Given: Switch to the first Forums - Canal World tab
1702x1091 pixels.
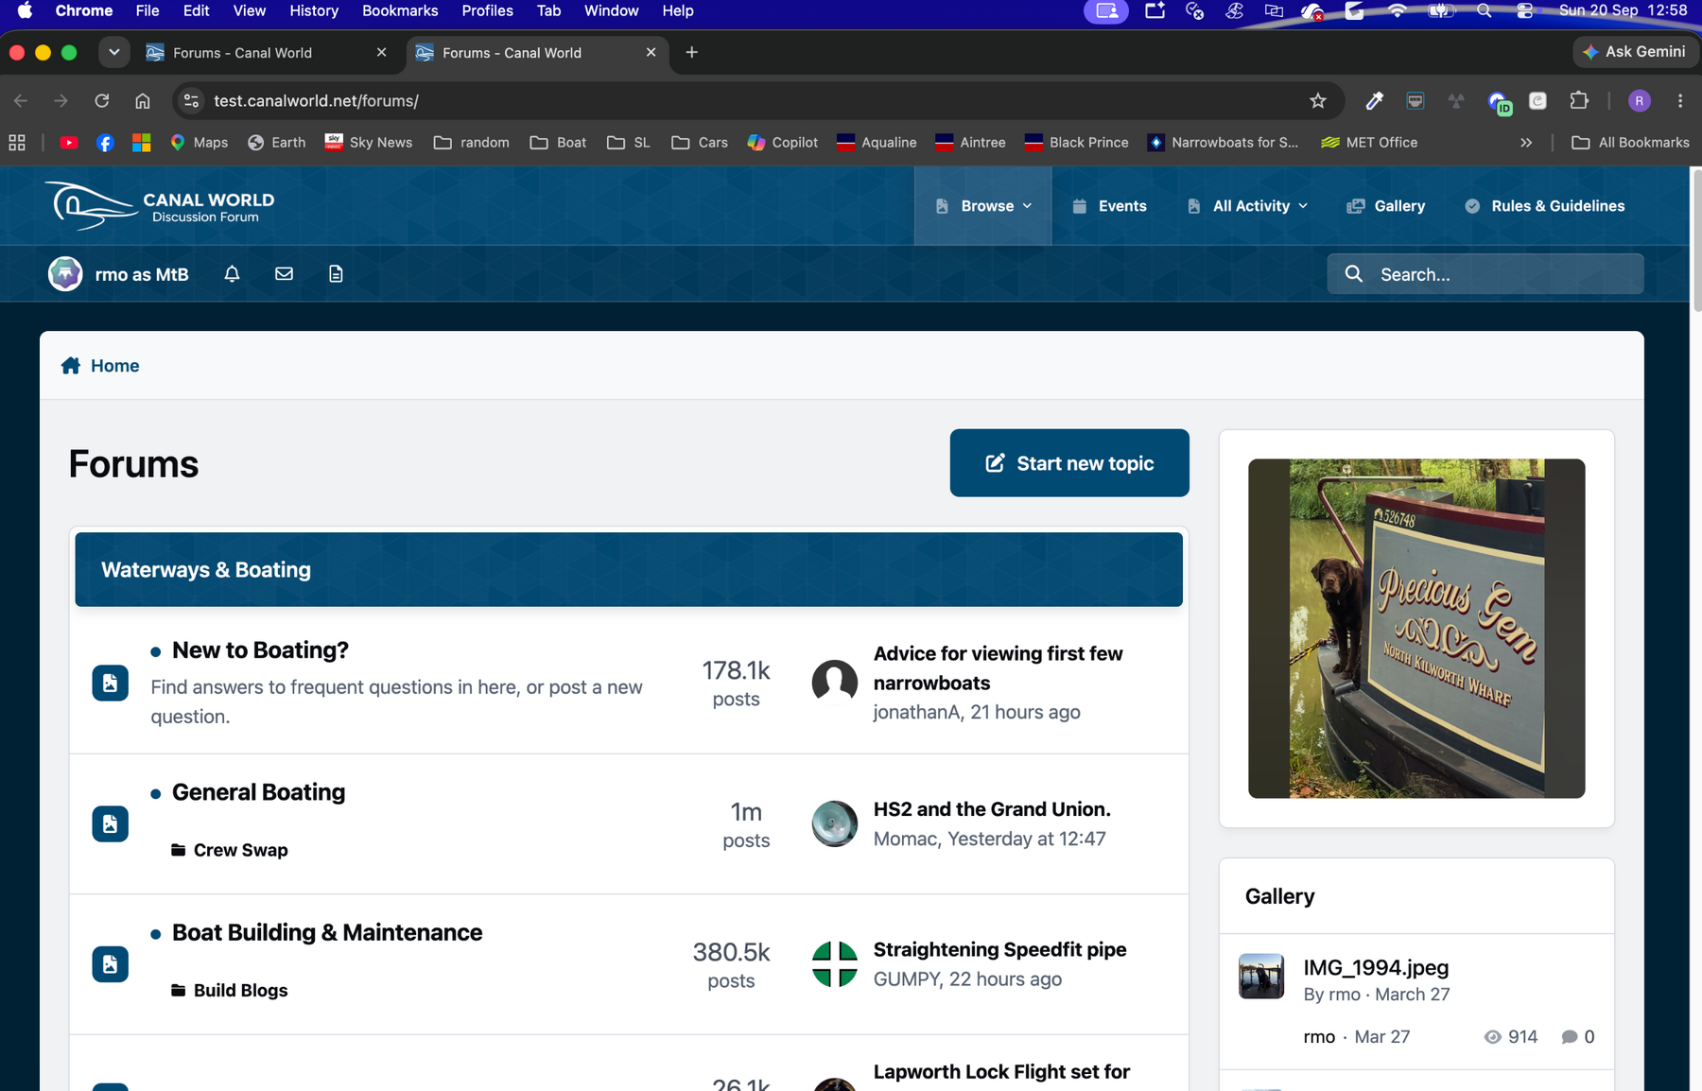Looking at the screenshot, I should click(x=268, y=53).
